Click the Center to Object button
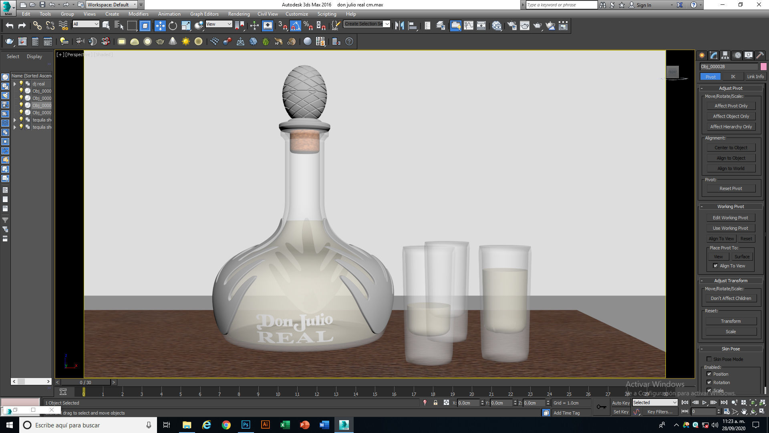This screenshot has width=769, height=433. [731, 148]
